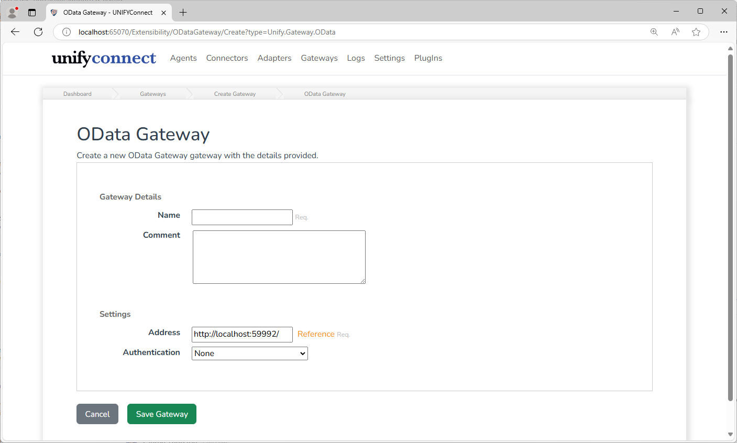Add page to favorites star
This screenshot has height=443, width=737.
click(696, 32)
